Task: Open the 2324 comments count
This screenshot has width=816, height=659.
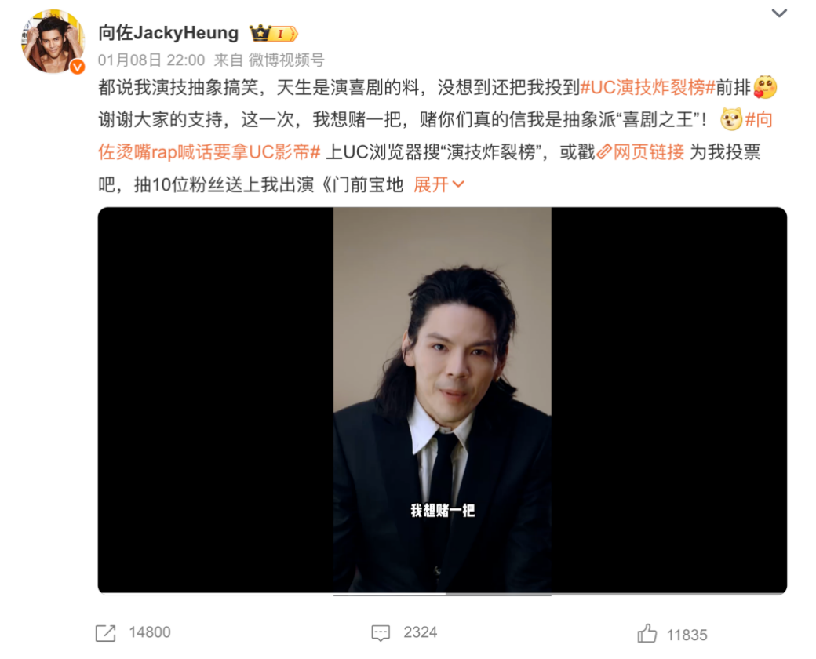Action: (x=421, y=632)
